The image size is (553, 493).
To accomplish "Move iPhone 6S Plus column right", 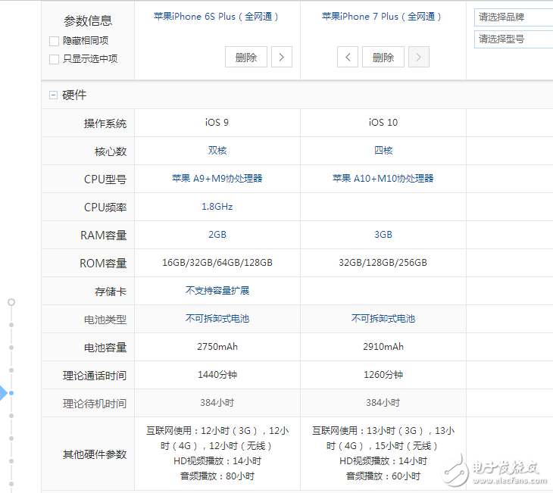I will pyautogui.click(x=282, y=57).
